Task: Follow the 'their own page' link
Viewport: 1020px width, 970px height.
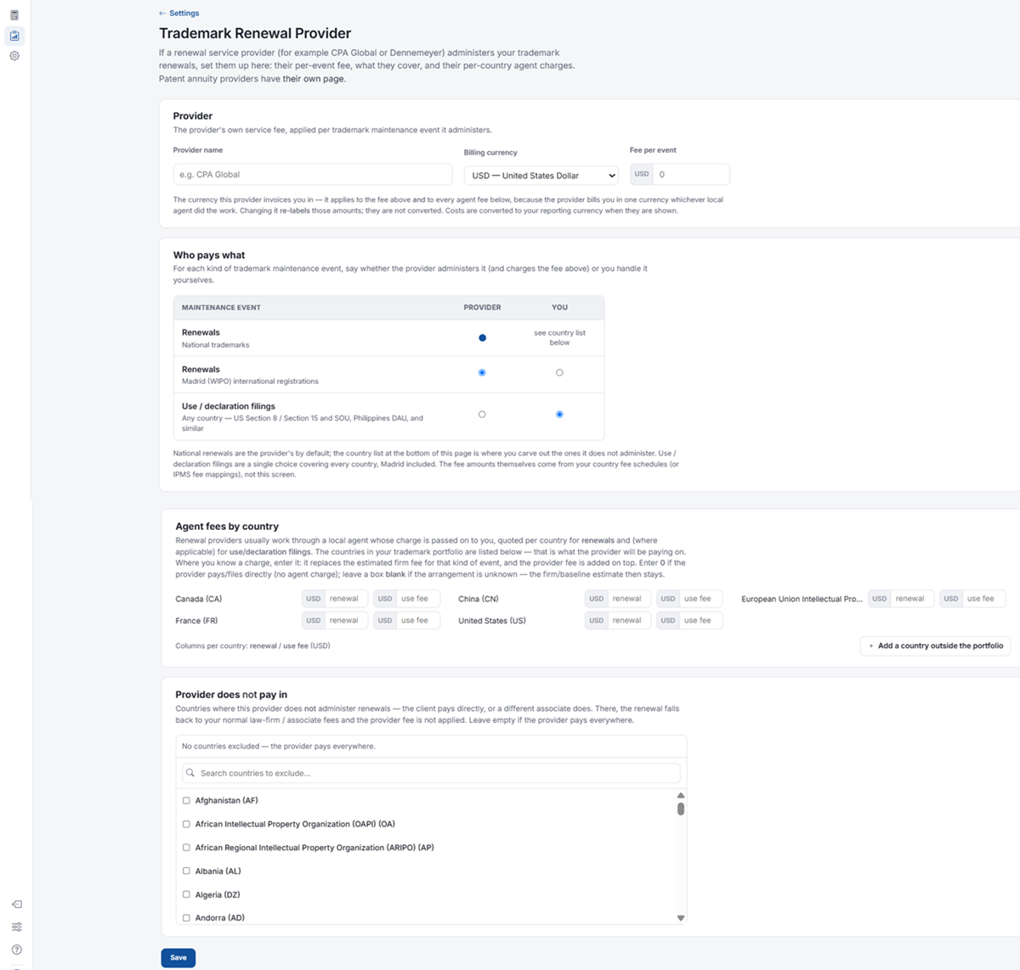Action: point(314,79)
